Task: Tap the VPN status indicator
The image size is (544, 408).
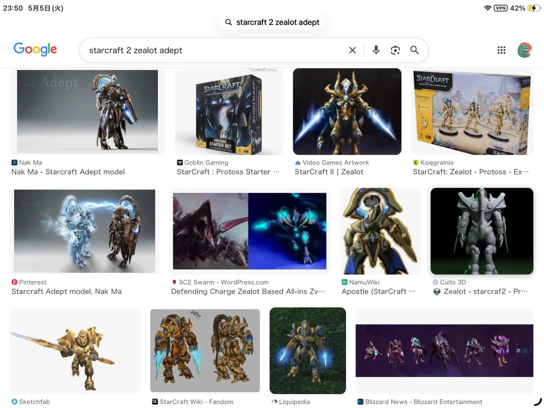Action: [x=500, y=8]
